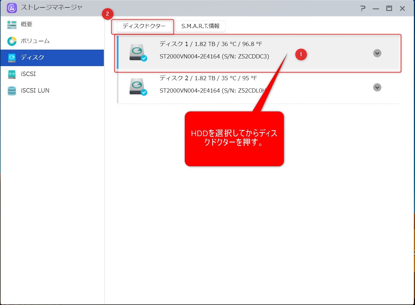This screenshot has width=415, height=305.
Task: Click the ディスク 2 hard drive icon
Action: coord(138,87)
